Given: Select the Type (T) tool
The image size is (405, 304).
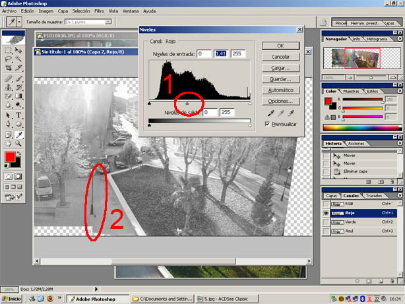Looking at the screenshot, I should 18,115.
